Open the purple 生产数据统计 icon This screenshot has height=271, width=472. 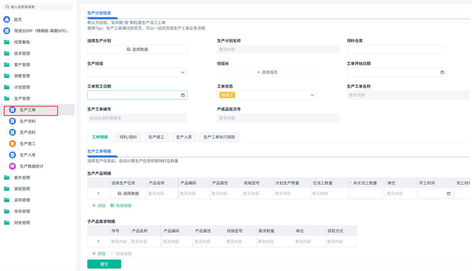[x=12, y=166]
